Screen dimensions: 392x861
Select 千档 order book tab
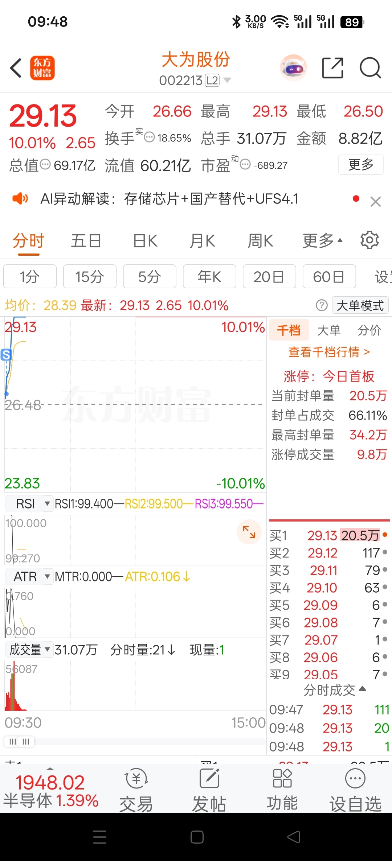(x=289, y=330)
